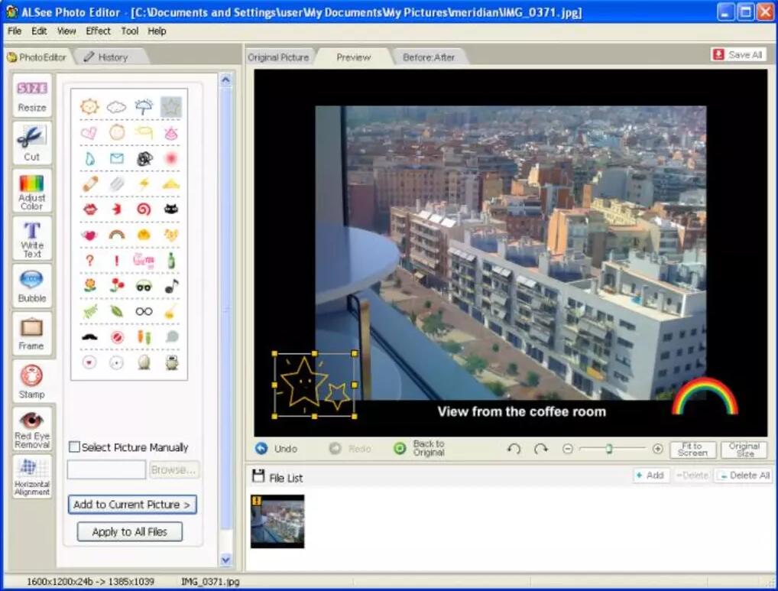Pick the red lips stamp
Screen dimensions: 778x591
click(89, 209)
